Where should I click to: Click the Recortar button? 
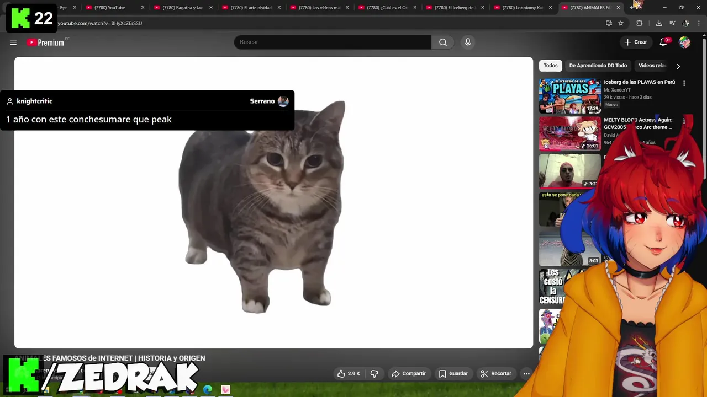pyautogui.click(x=496, y=374)
